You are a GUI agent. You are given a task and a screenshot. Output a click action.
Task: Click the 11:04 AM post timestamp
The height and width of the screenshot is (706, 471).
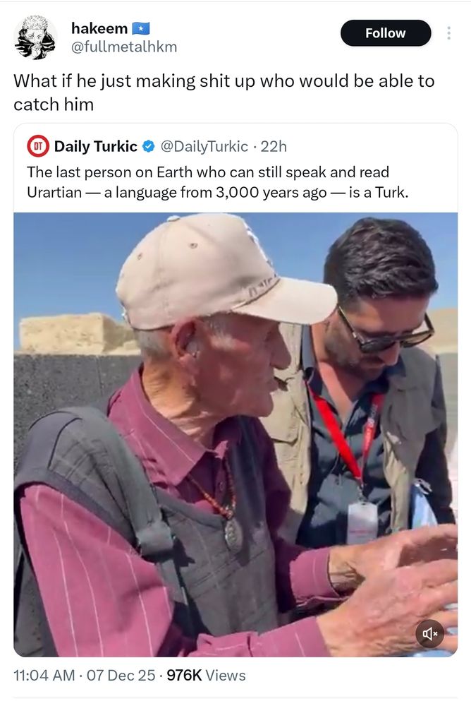tap(44, 675)
